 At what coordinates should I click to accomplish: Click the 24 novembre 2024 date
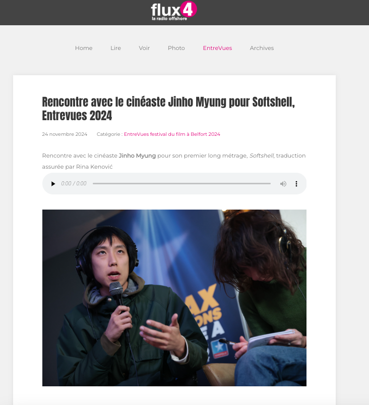tap(65, 134)
